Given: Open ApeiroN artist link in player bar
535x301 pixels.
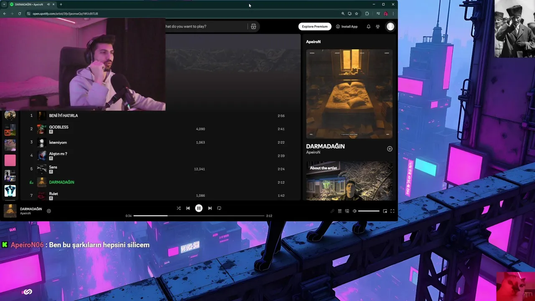Looking at the screenshot, I should [25, 214].
